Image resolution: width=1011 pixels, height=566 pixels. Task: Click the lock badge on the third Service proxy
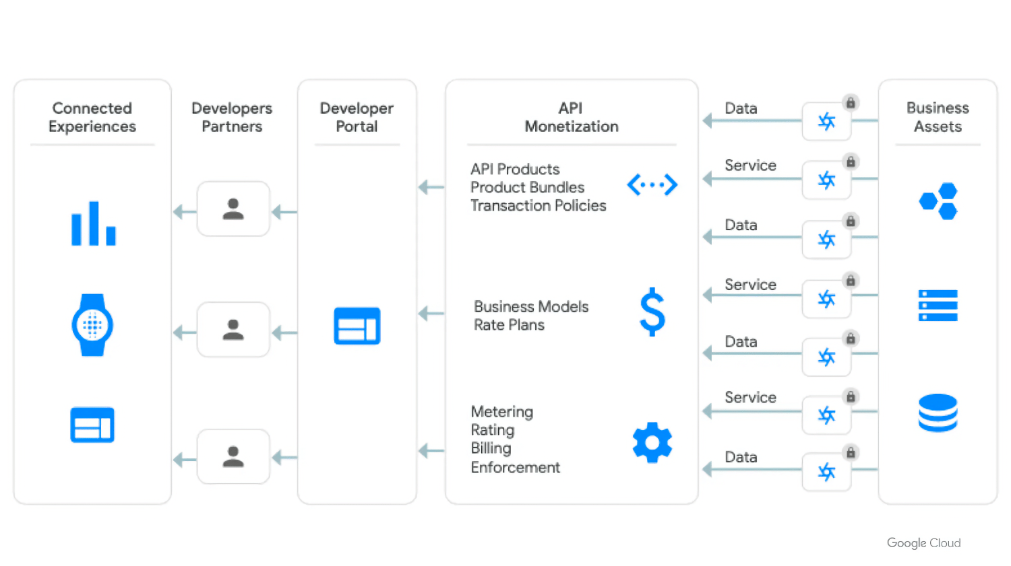pos(851,396)
